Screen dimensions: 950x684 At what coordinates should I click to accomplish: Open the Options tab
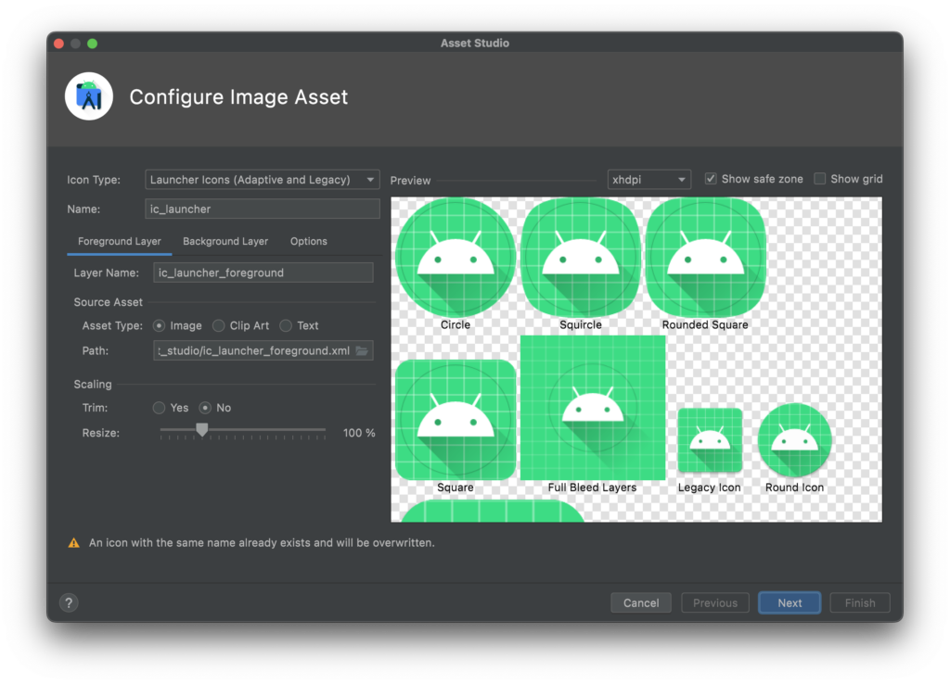308,241
